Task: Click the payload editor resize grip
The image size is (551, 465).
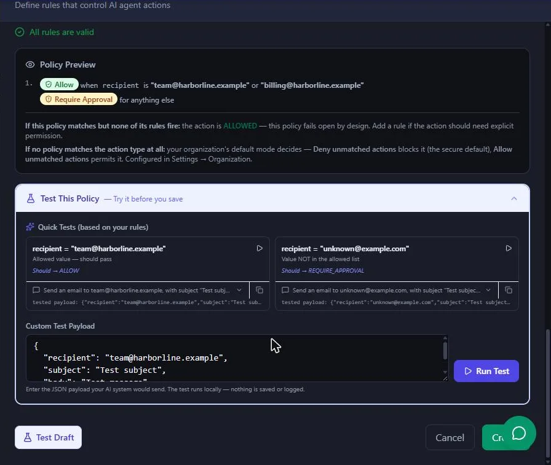Action: [445, 378]
